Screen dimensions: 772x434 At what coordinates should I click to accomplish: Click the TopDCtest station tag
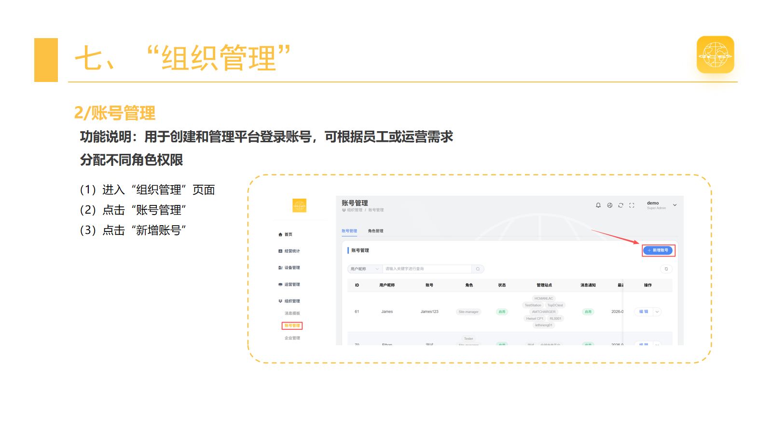coord(555,305)
